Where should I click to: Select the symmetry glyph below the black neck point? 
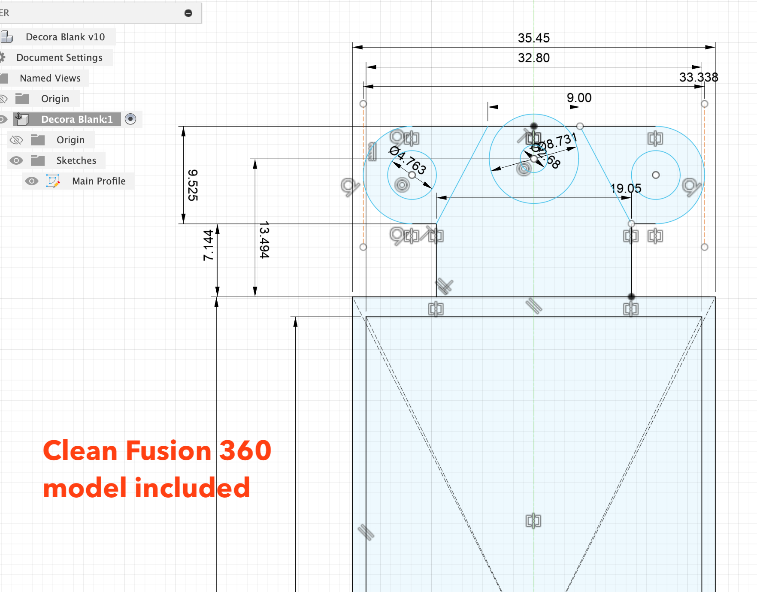tap(631, 309)
